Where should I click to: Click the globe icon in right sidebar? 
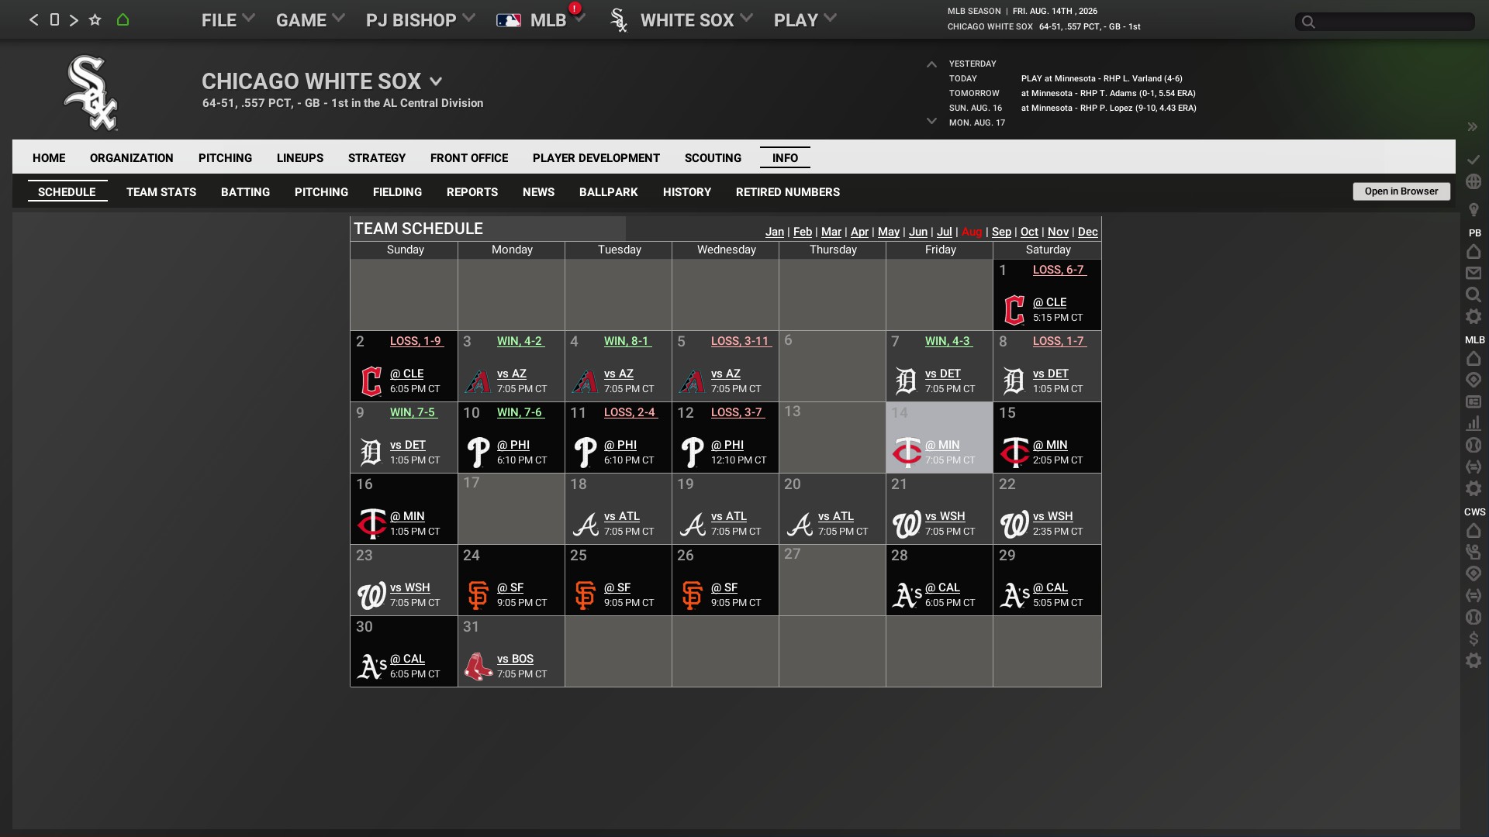pos(1473,181)
